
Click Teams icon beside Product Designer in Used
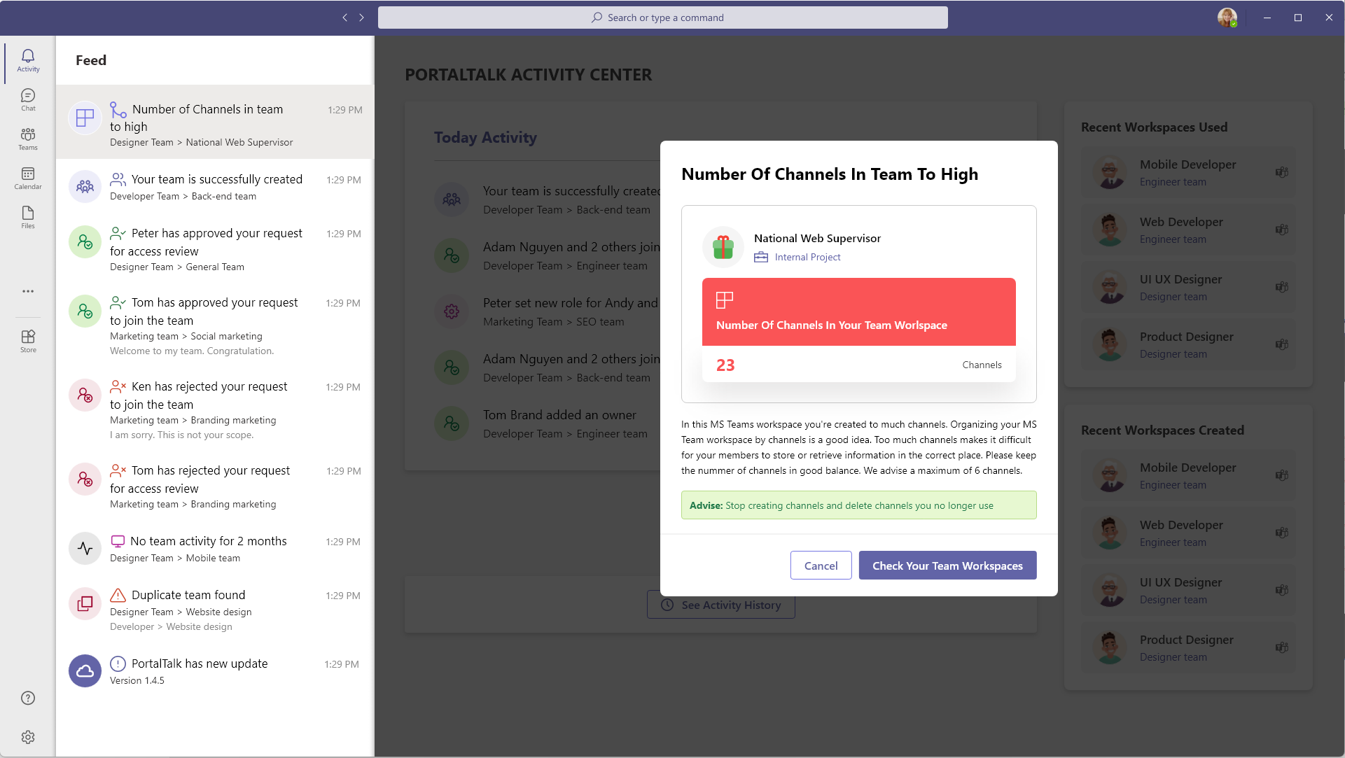tap(1281, 344)
